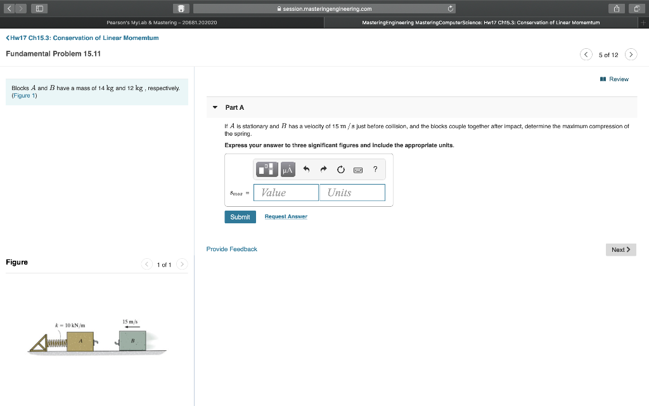Undo using the back arrow icon
The height and width of the screenshot is (406, 649).
point(305,169)
